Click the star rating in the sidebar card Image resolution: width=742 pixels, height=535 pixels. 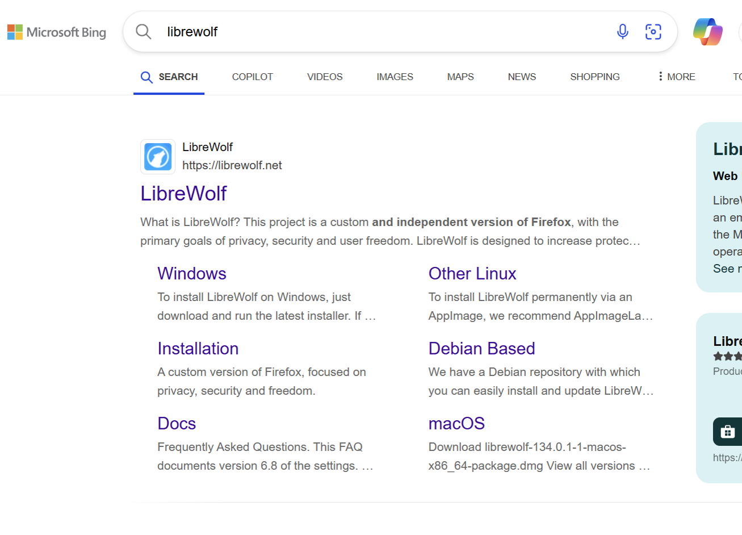click(x=727, y=357)
